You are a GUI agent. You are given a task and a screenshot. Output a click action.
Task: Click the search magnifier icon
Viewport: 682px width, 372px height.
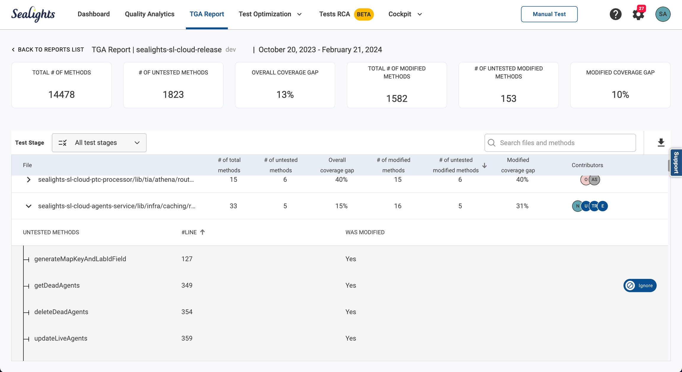(492, 143)
